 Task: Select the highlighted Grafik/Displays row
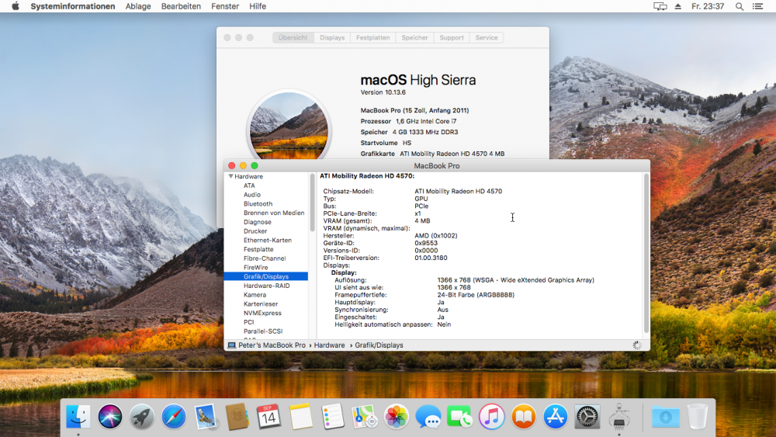(x=265, y=276)
